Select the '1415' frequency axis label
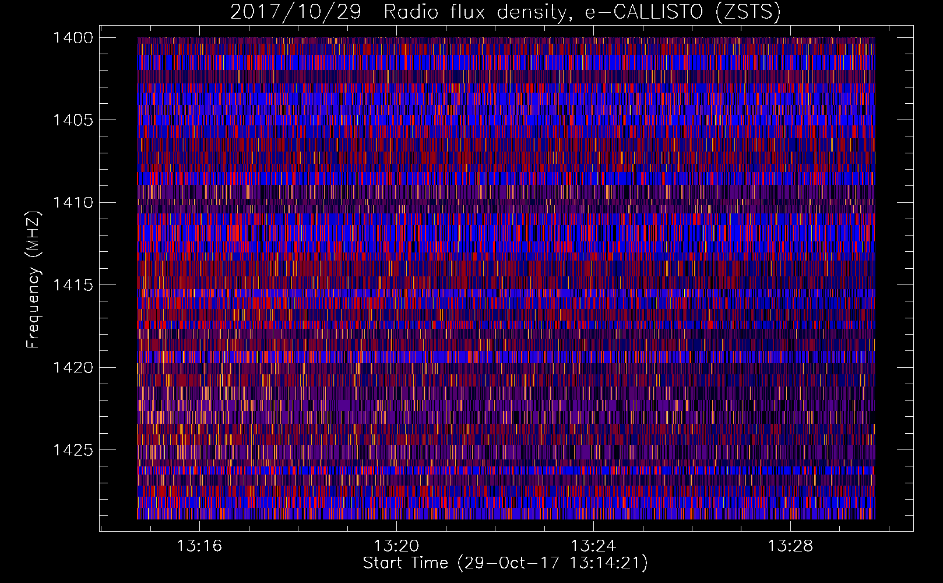 pos(73,285)
